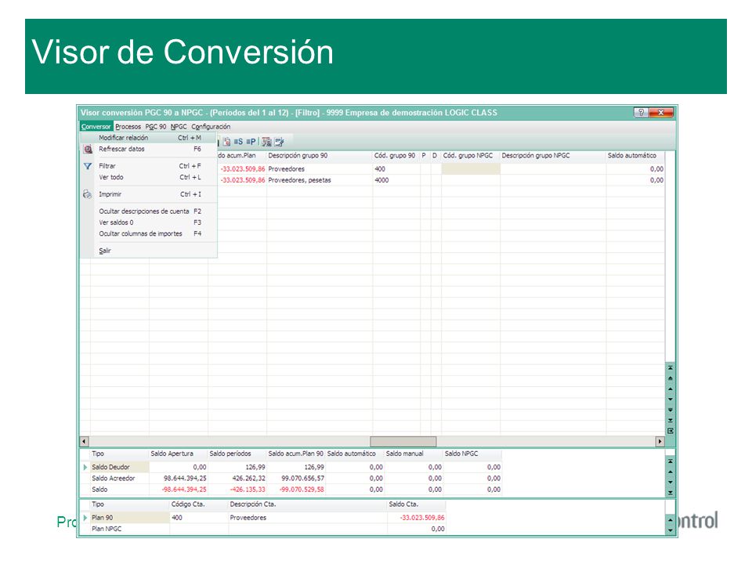
Task: Choose Filtrar menu entry
Action: click(x=150, y=166)
